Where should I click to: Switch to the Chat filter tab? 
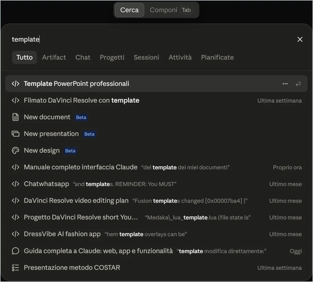[x=83, y=58]
